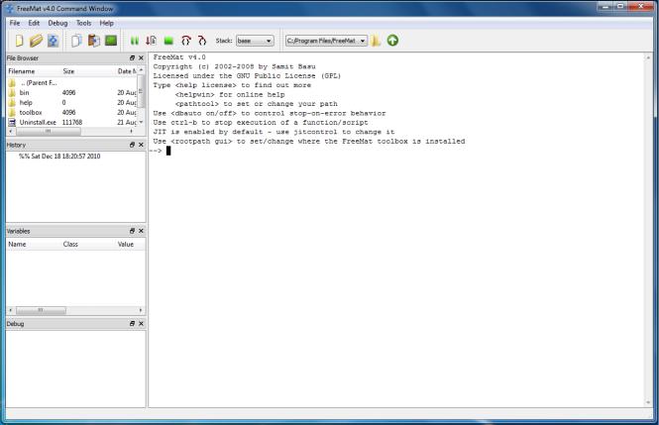The width and height of the screenshot is (659, 425).
Task: Click the red arrow step icon
Action: [152, 41]
